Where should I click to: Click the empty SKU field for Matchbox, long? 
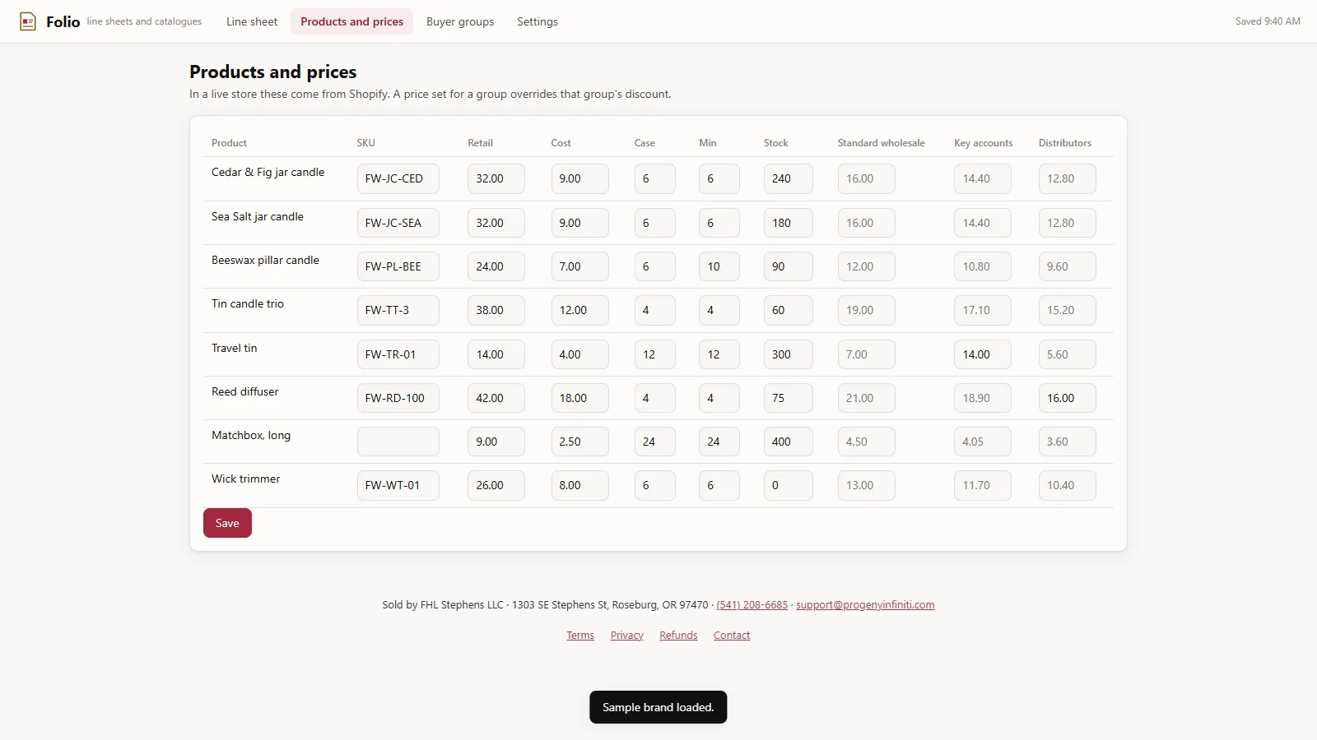pyautogui.click(x=398, y=442)
